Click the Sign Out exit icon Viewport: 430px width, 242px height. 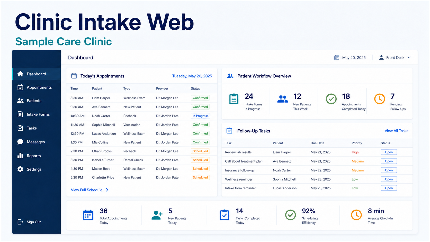click(x=20, y=222)
